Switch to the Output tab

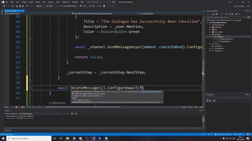[x=15, y=130]
